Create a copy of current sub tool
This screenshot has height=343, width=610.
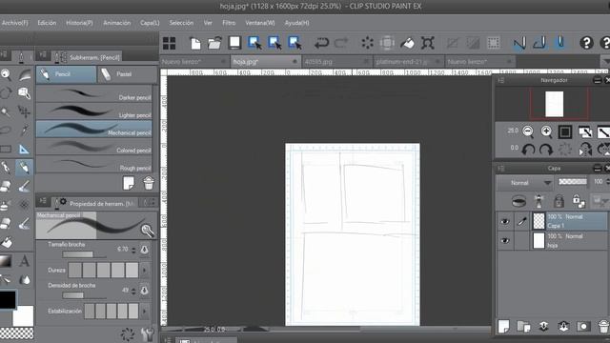[x=129, y=183]
